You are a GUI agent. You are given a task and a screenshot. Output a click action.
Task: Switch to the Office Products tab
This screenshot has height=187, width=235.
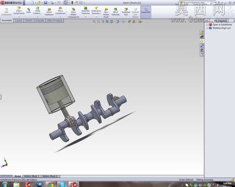point(55,21)
